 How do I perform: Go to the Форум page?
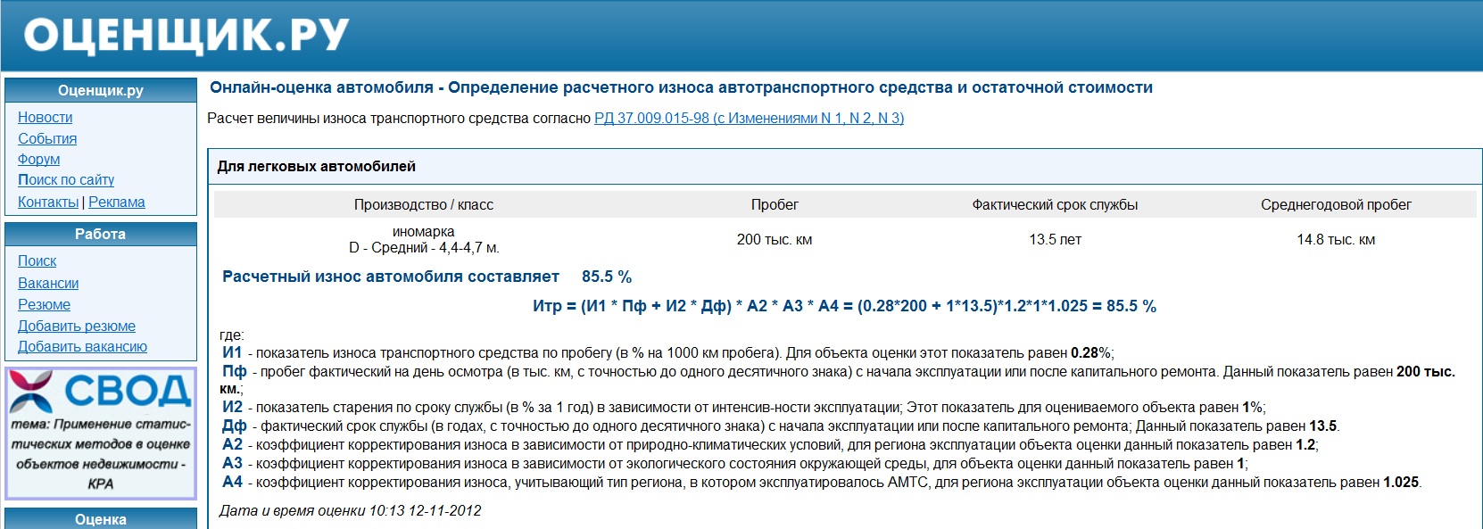click(39, 160)
